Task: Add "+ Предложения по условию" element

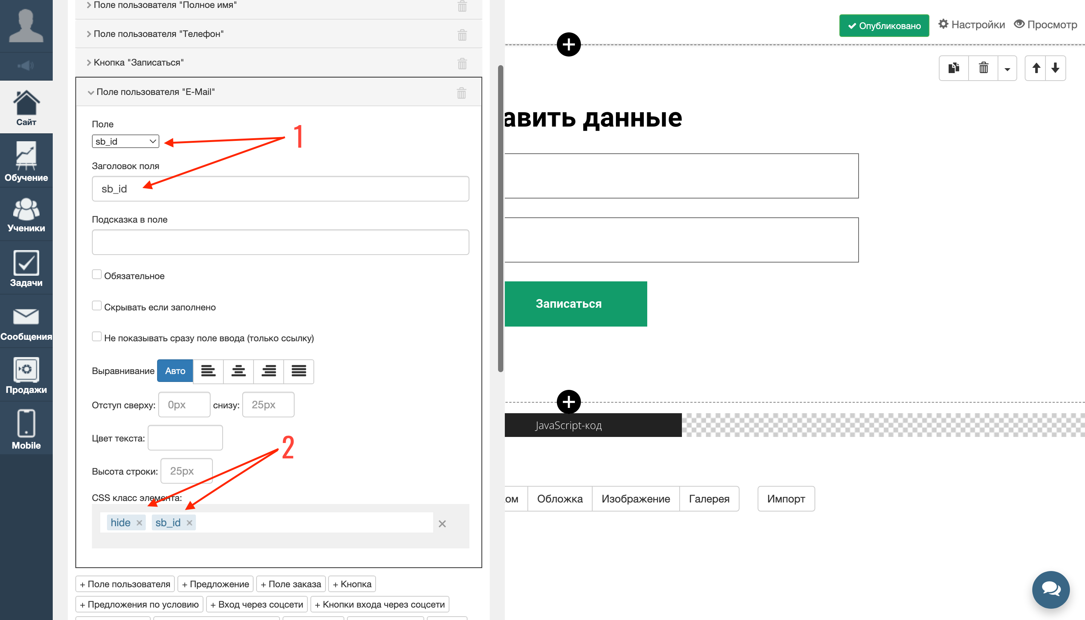Action: (139, 604)
